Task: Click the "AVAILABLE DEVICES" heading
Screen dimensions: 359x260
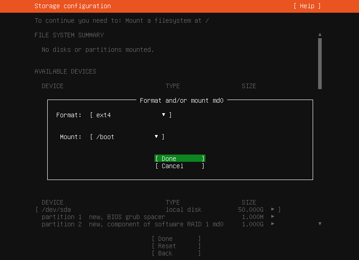Action: click(65, 71)
